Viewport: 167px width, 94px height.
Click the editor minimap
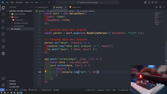coord(159,19)
